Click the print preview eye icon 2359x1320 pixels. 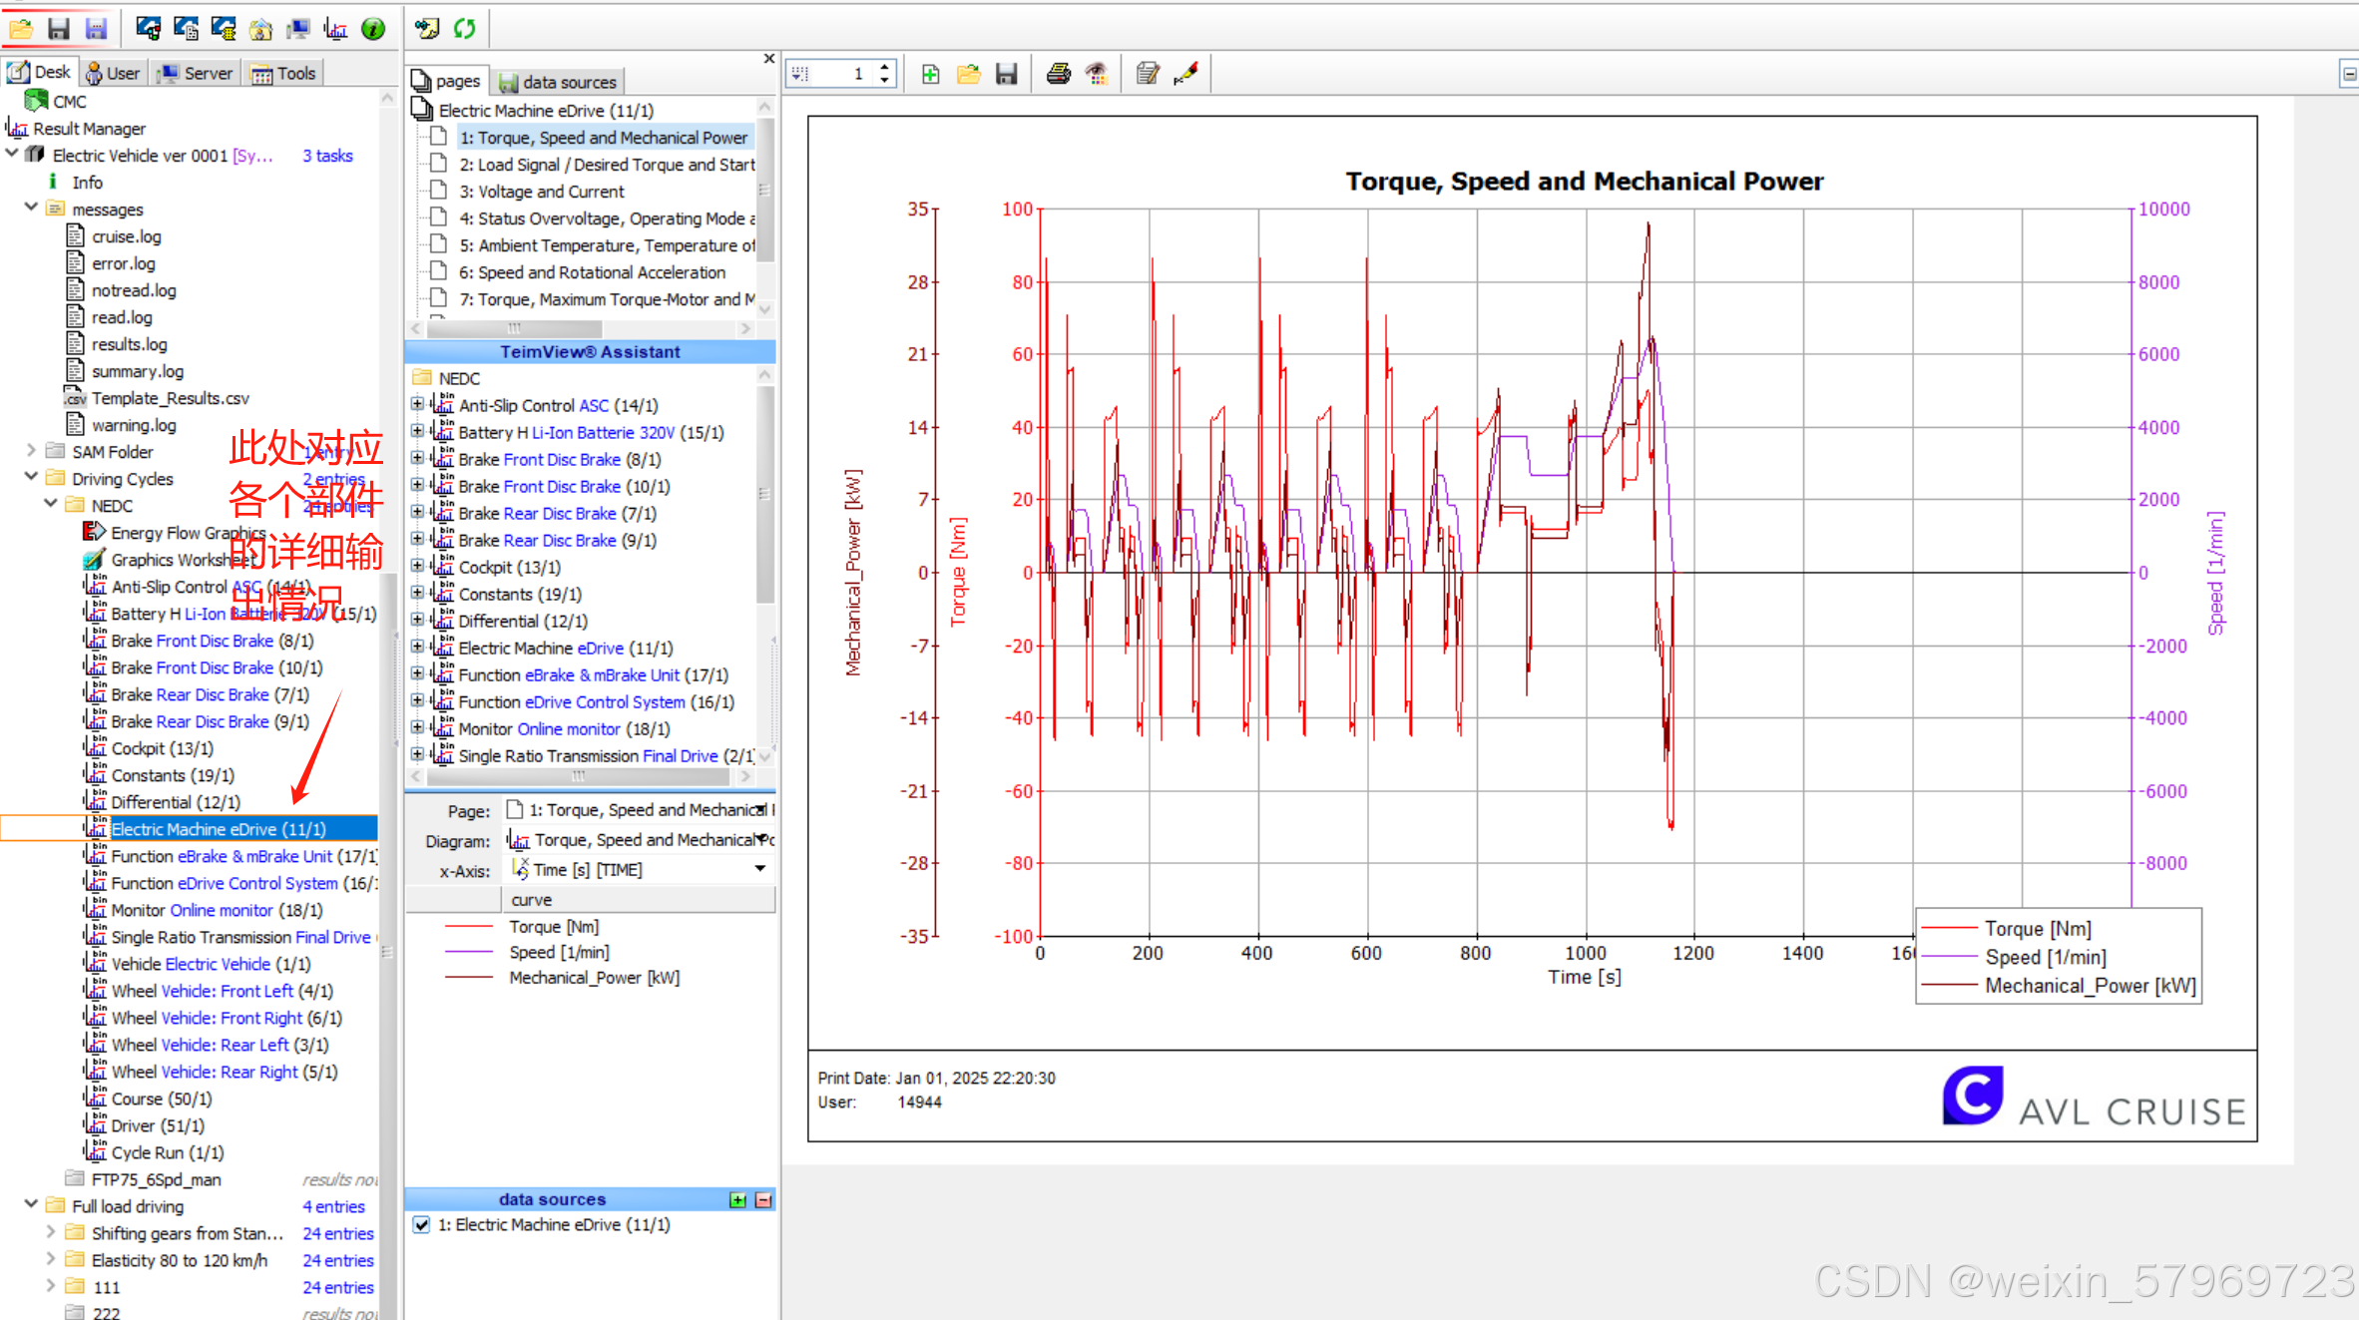click(1097, 74)
